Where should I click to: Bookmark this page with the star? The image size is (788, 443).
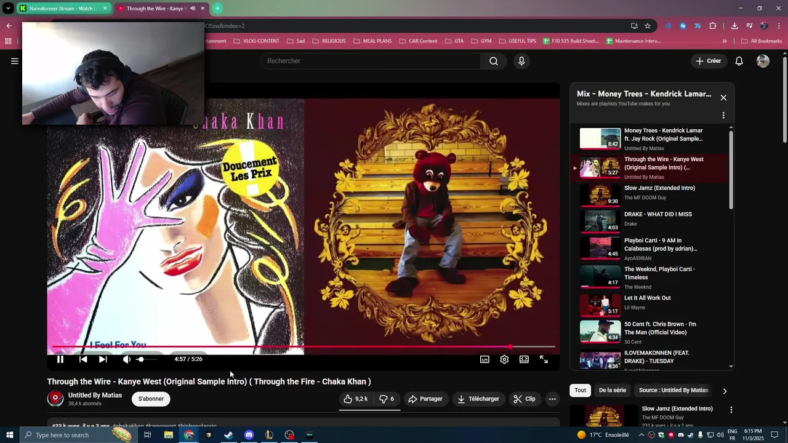(648, 26)
